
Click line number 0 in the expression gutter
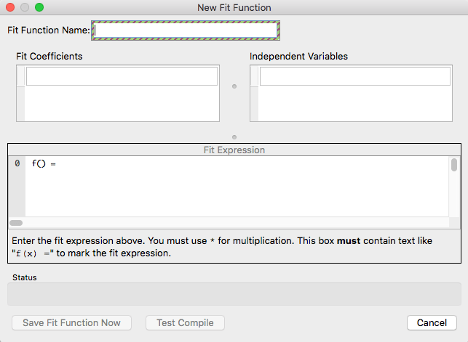(x=17, y=164)
